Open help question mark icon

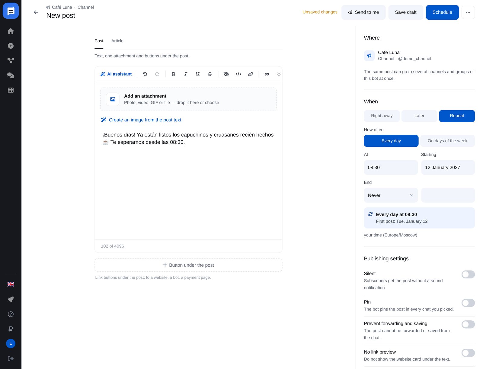click(x=11, y=314)
